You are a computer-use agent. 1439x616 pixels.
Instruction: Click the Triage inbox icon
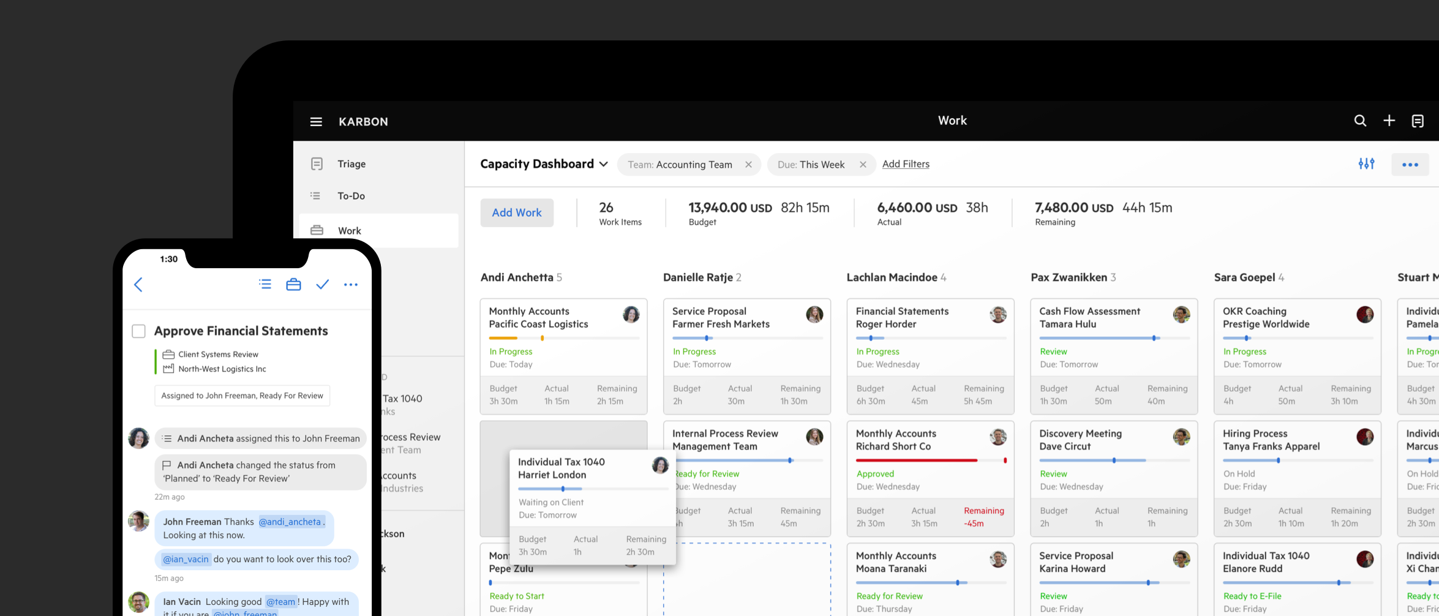[317, 163]
